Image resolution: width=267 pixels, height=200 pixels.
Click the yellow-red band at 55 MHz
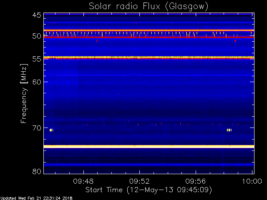point(149,57)
